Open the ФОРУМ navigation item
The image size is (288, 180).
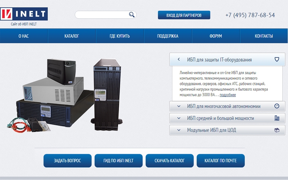216,36
